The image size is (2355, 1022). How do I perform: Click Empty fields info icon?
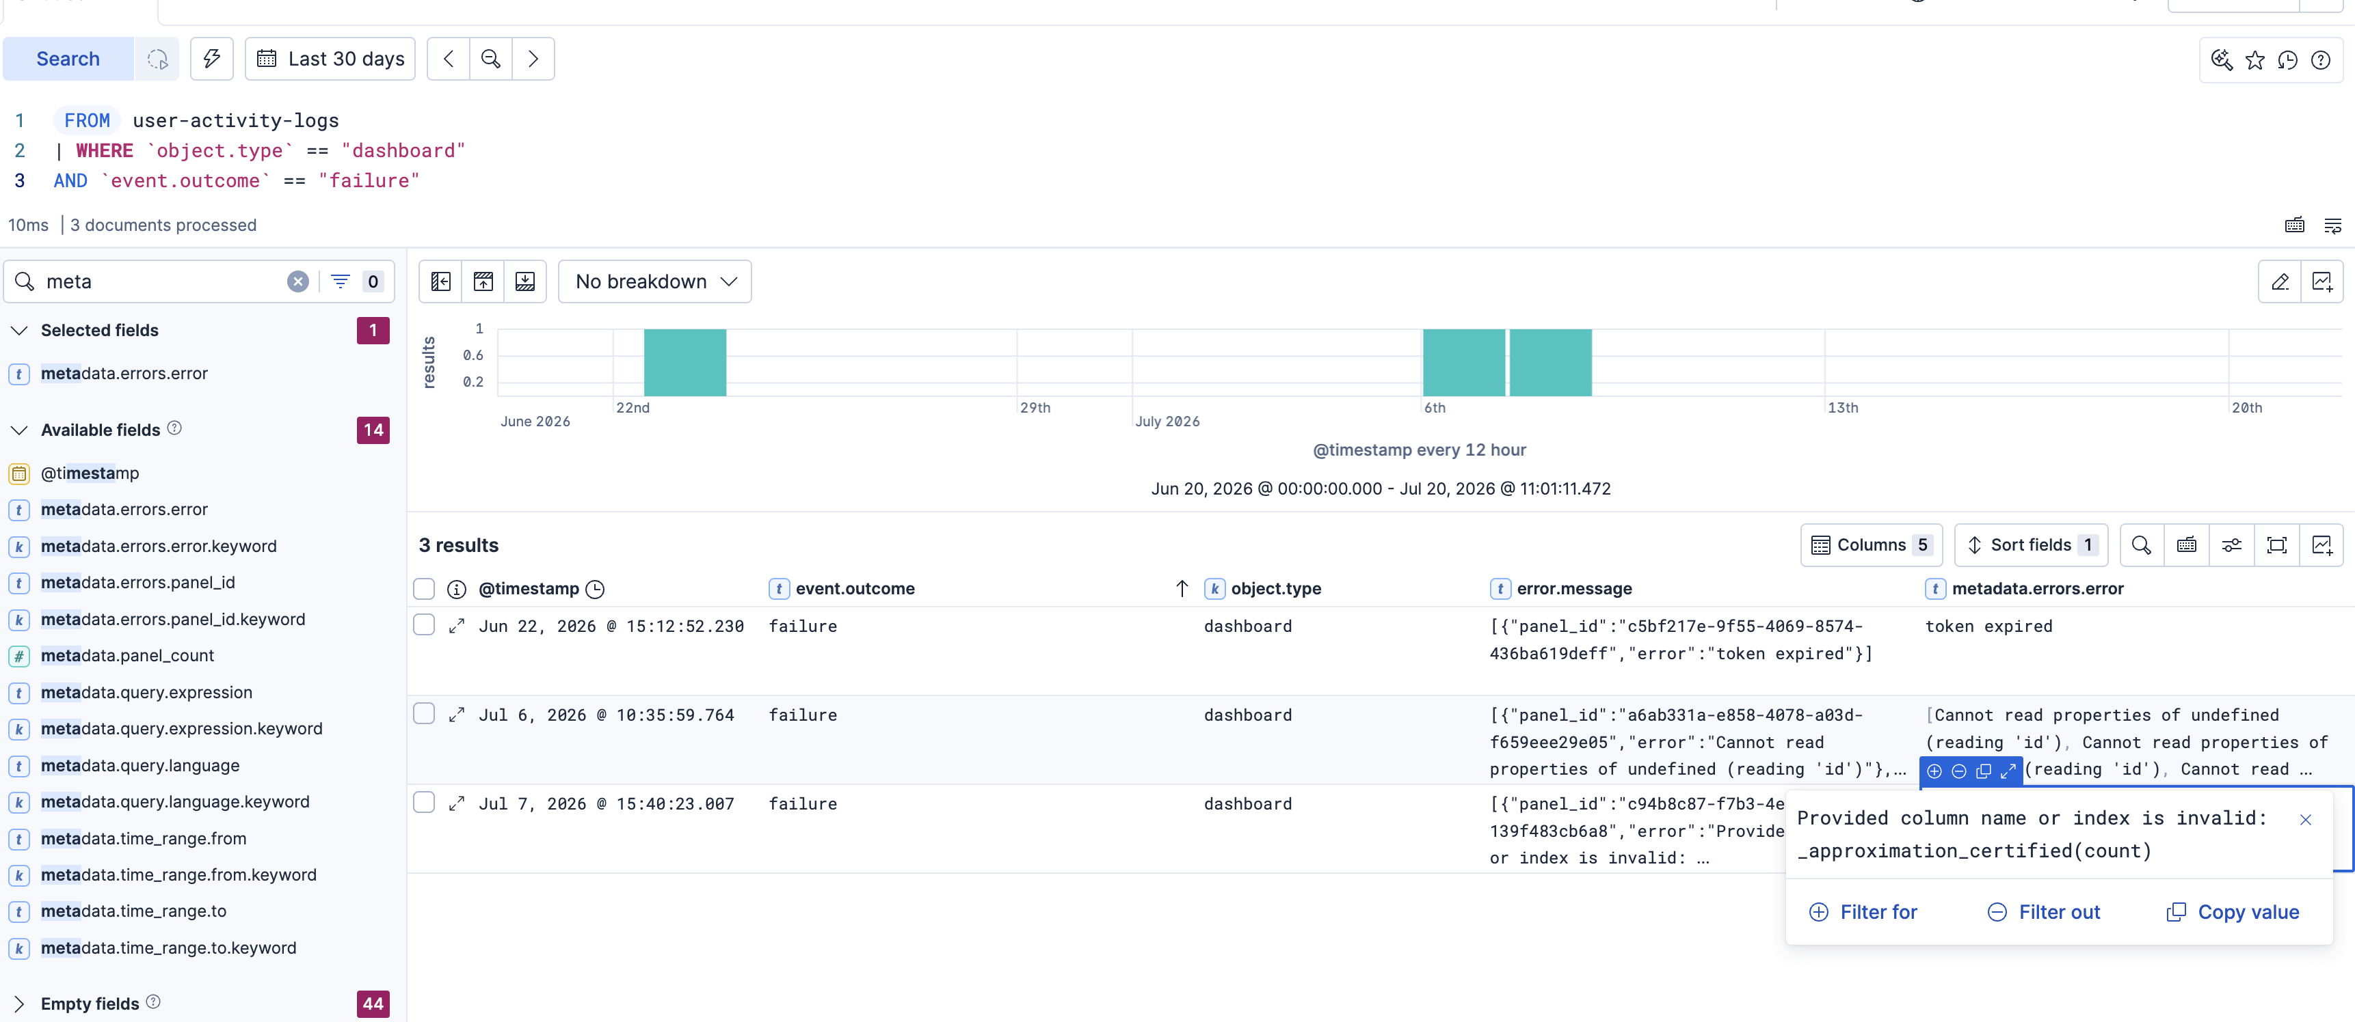tap(154, 1002)
